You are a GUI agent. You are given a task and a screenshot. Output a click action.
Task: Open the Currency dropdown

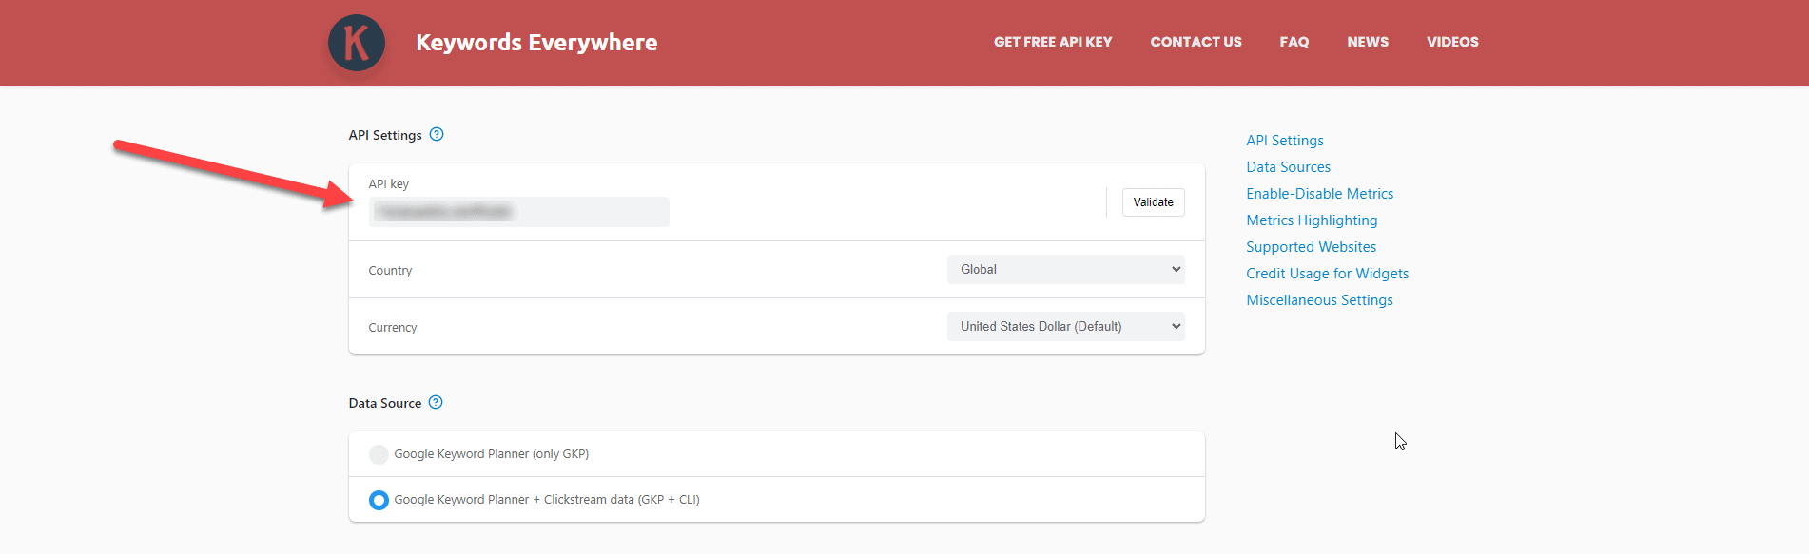[1065, 327]
